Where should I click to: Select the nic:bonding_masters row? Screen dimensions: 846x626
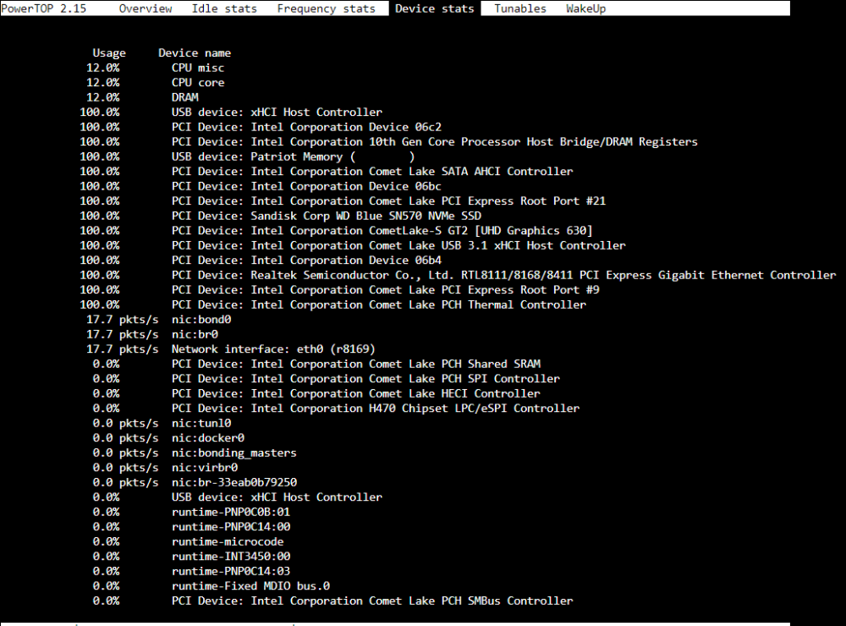195,453
